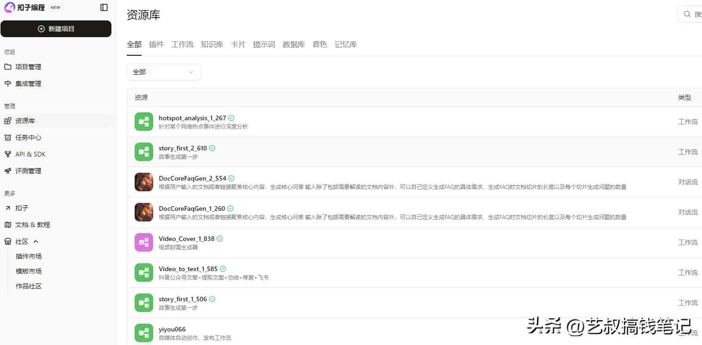This screenshot has width=702, height=345.
Task: Open DocCoreFaqGen_1_260 resource
Action: 192,208
